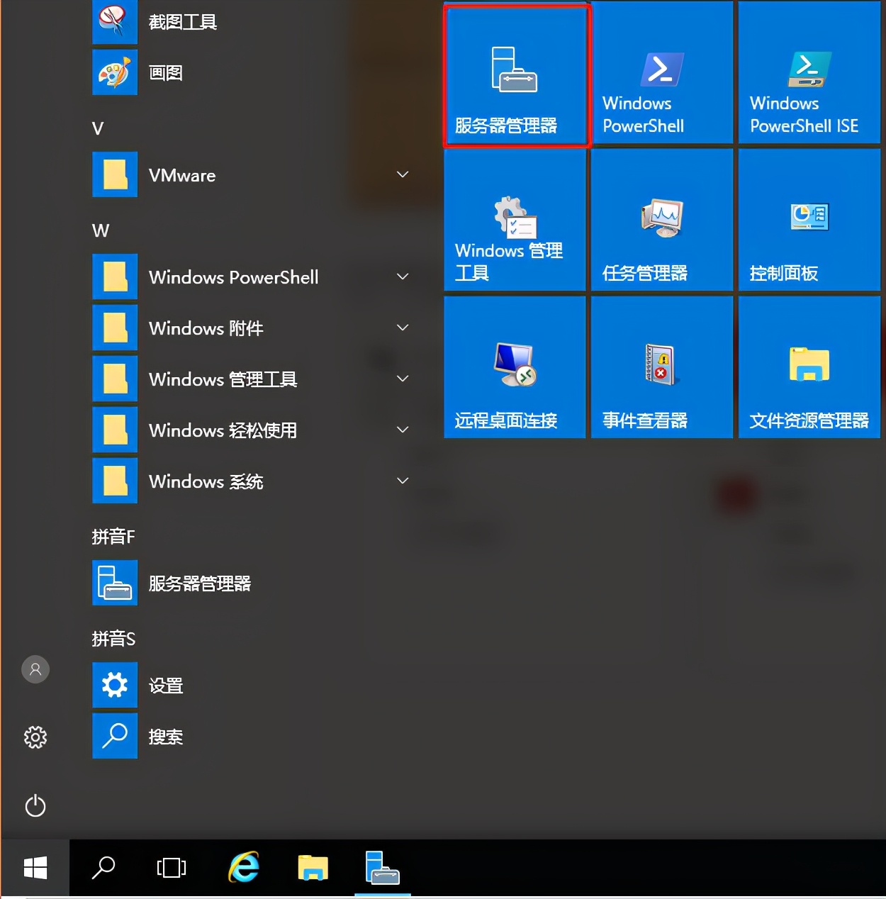Open 事件查看器 (Event Viewer) tile
Image resolution: width=886 pixels, height=899 pixels.
(662, 367)
